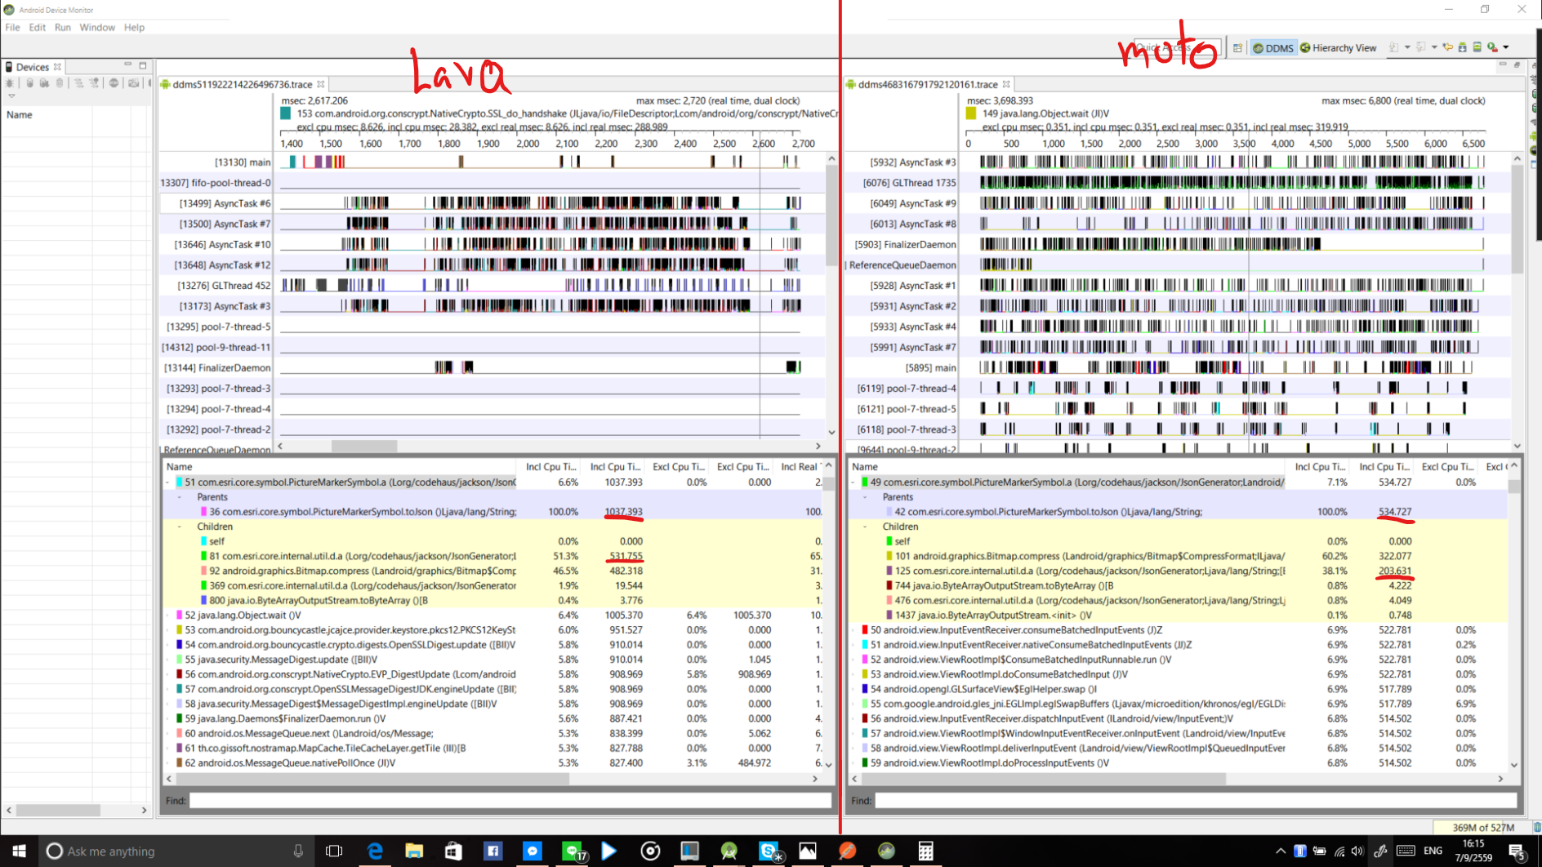Image resolution: width=1542 pixels, height=867 pixels.
Task: Open the Edit menu
Action: [x=38, y=27]
